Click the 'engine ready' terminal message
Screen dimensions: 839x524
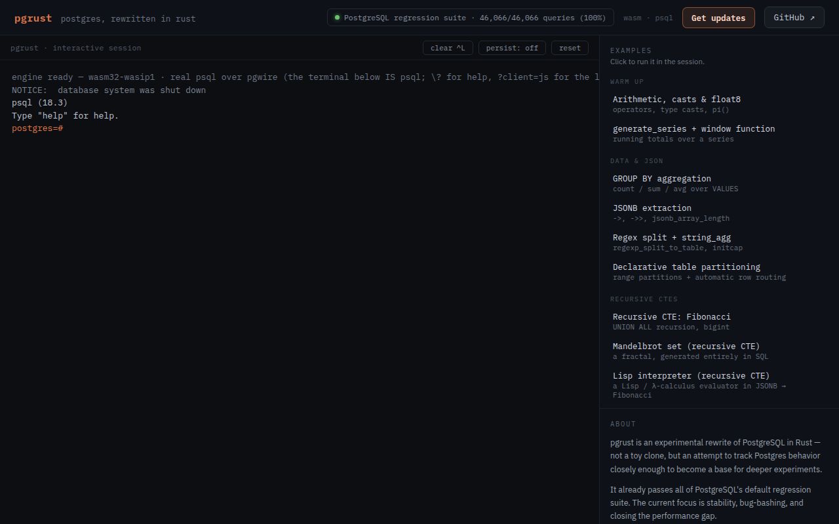pos(305,77)
